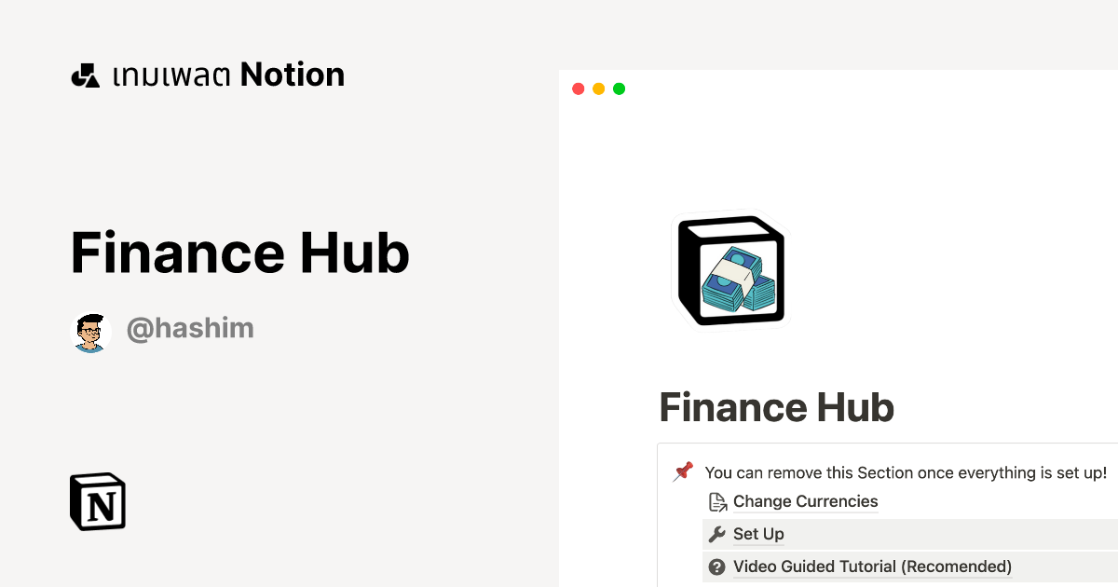
Task: Open the Set Up page link
Action: click(757, 534)
